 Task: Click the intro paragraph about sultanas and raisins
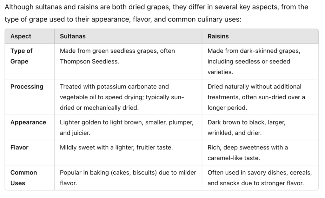tap(156, 13)
